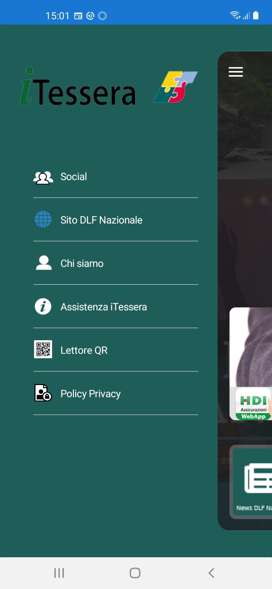
Task: Open Assistenza iTessera
Action: coord(116,307)
